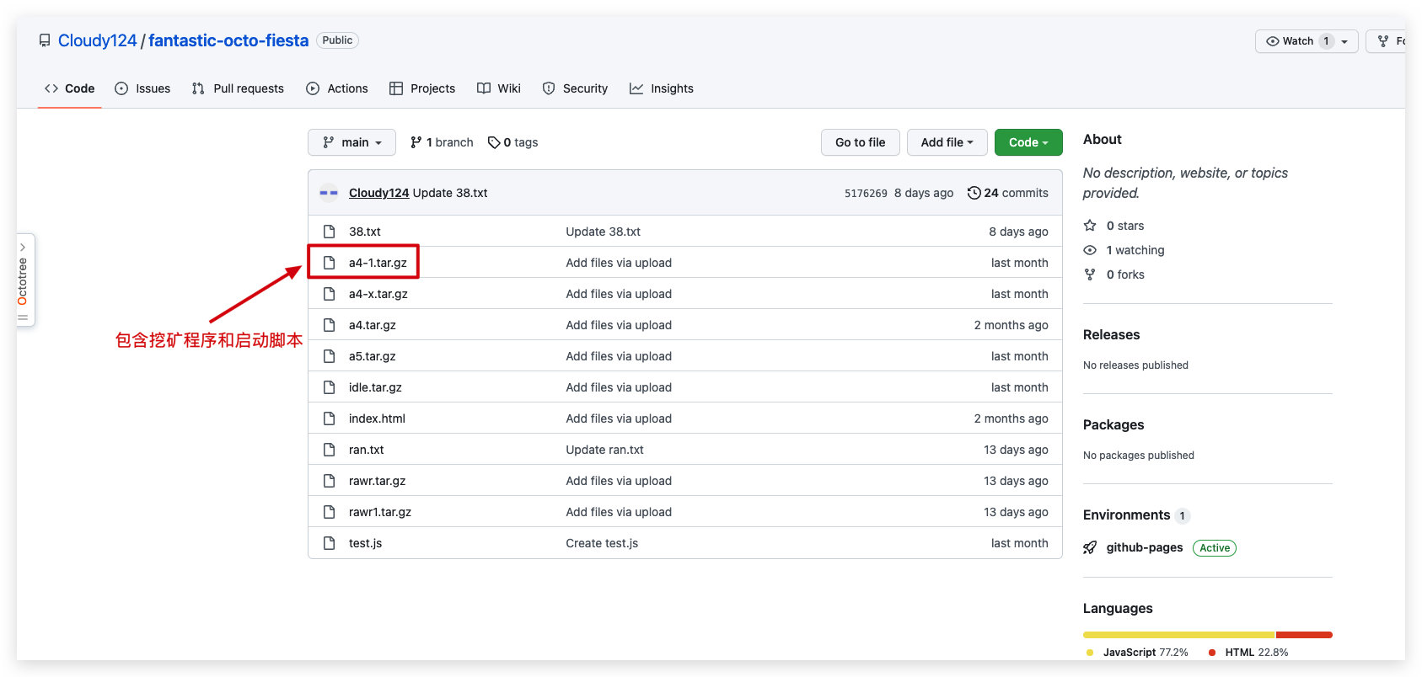Open the Security tab
Viewport: 1422px width, 677px height.
[575, 88]
